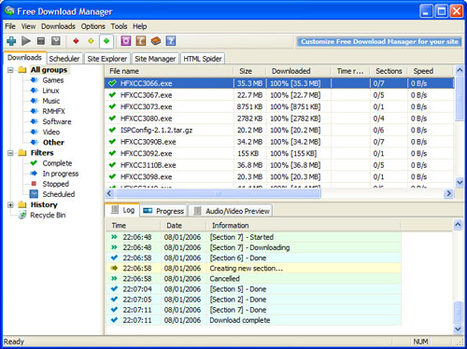
Task: Filter by Stopped downloads
Action: (56, 184)
